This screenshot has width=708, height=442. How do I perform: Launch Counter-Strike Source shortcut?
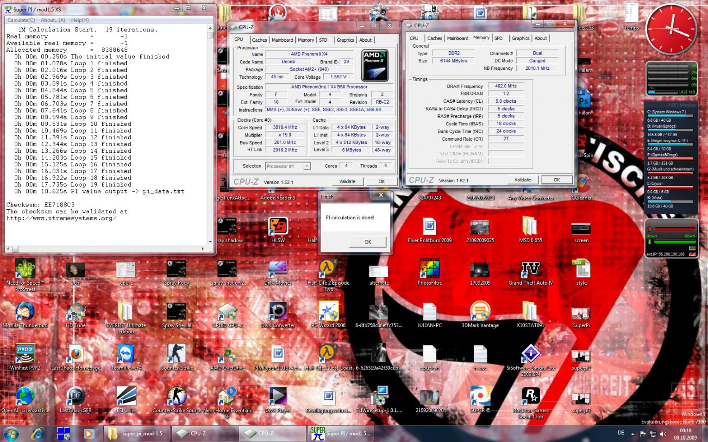176,399
